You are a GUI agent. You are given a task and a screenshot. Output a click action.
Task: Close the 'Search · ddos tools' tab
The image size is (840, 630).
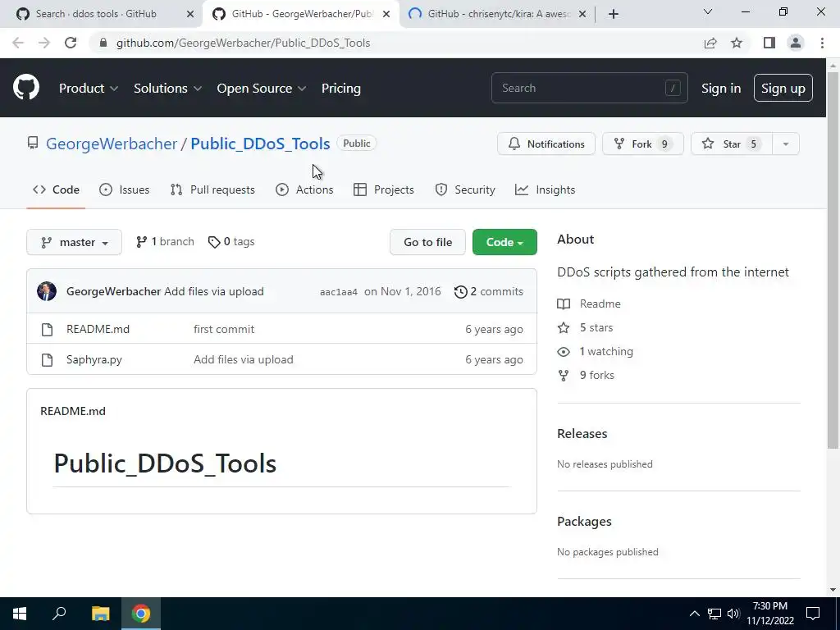click(x=190, y=15)
